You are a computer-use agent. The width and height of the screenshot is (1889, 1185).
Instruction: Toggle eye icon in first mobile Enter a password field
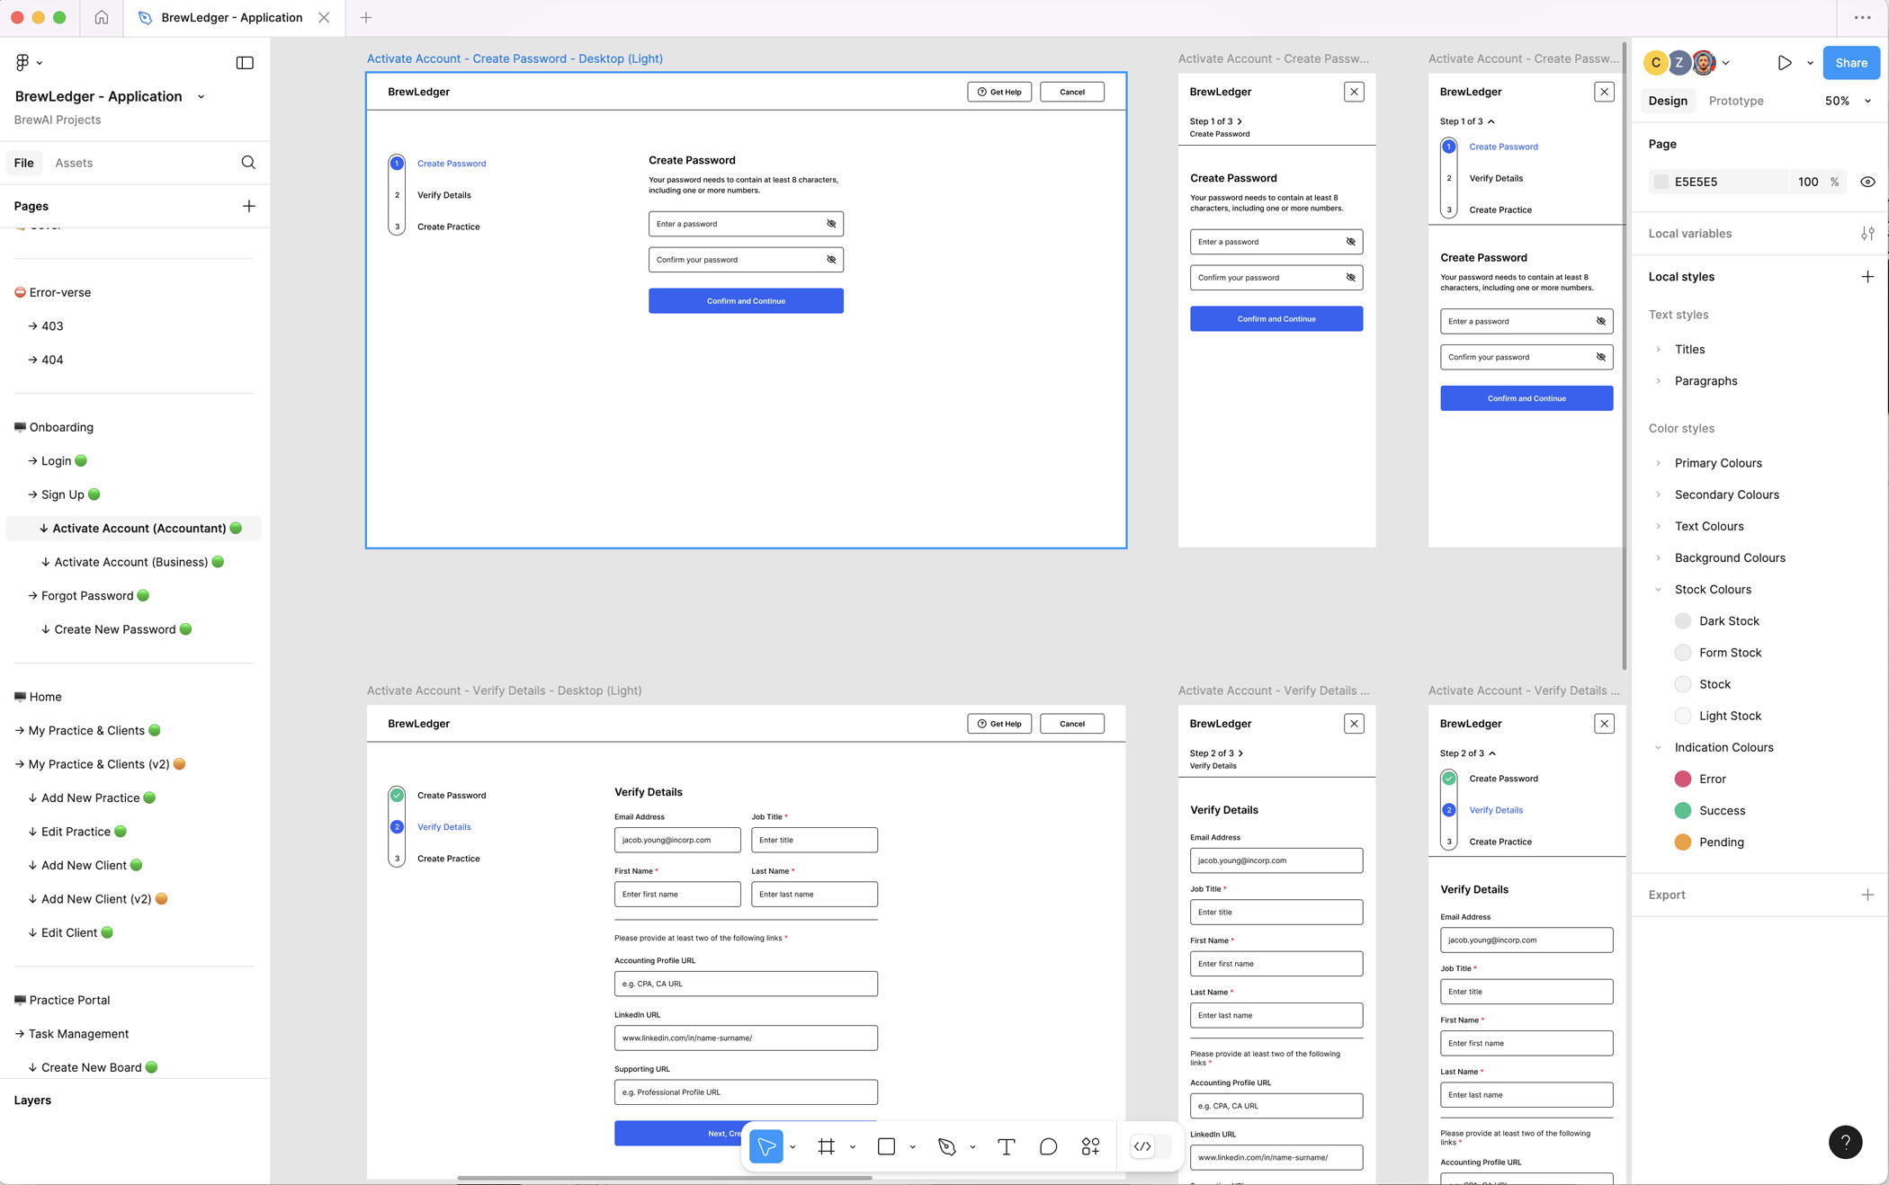click(x=1350, y=242)
